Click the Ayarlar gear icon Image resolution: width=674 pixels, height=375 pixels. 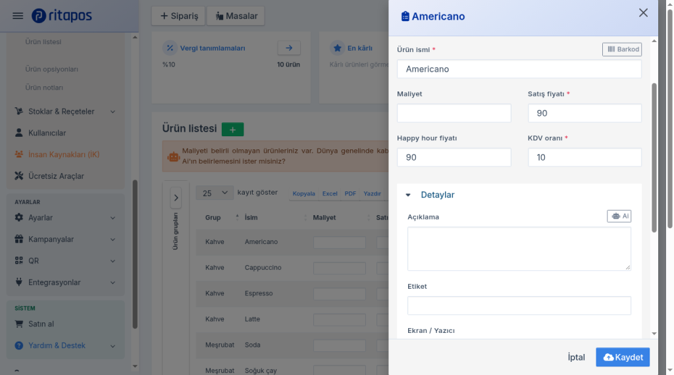click(19, 217)
